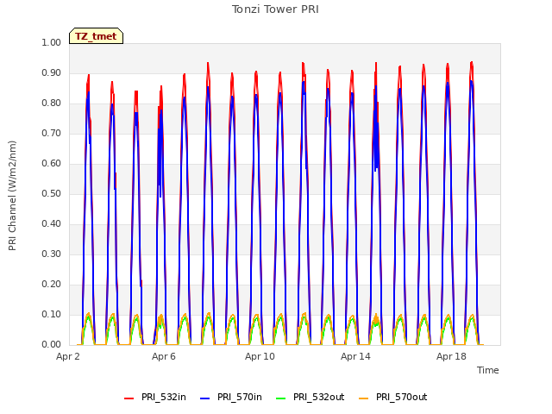Toggle the PRI_532in legend entry

pyautogui.click(x=155, y=397)
